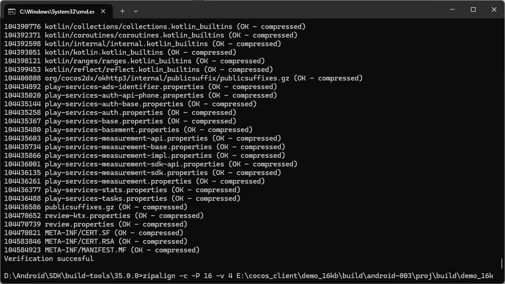Click the vertical scrollbar thumb

point(501,263)
